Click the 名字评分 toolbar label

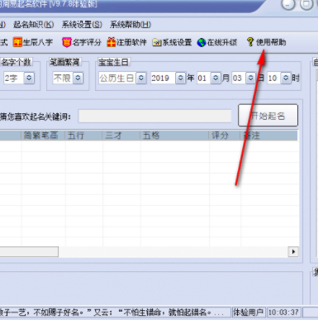point(87,42)
